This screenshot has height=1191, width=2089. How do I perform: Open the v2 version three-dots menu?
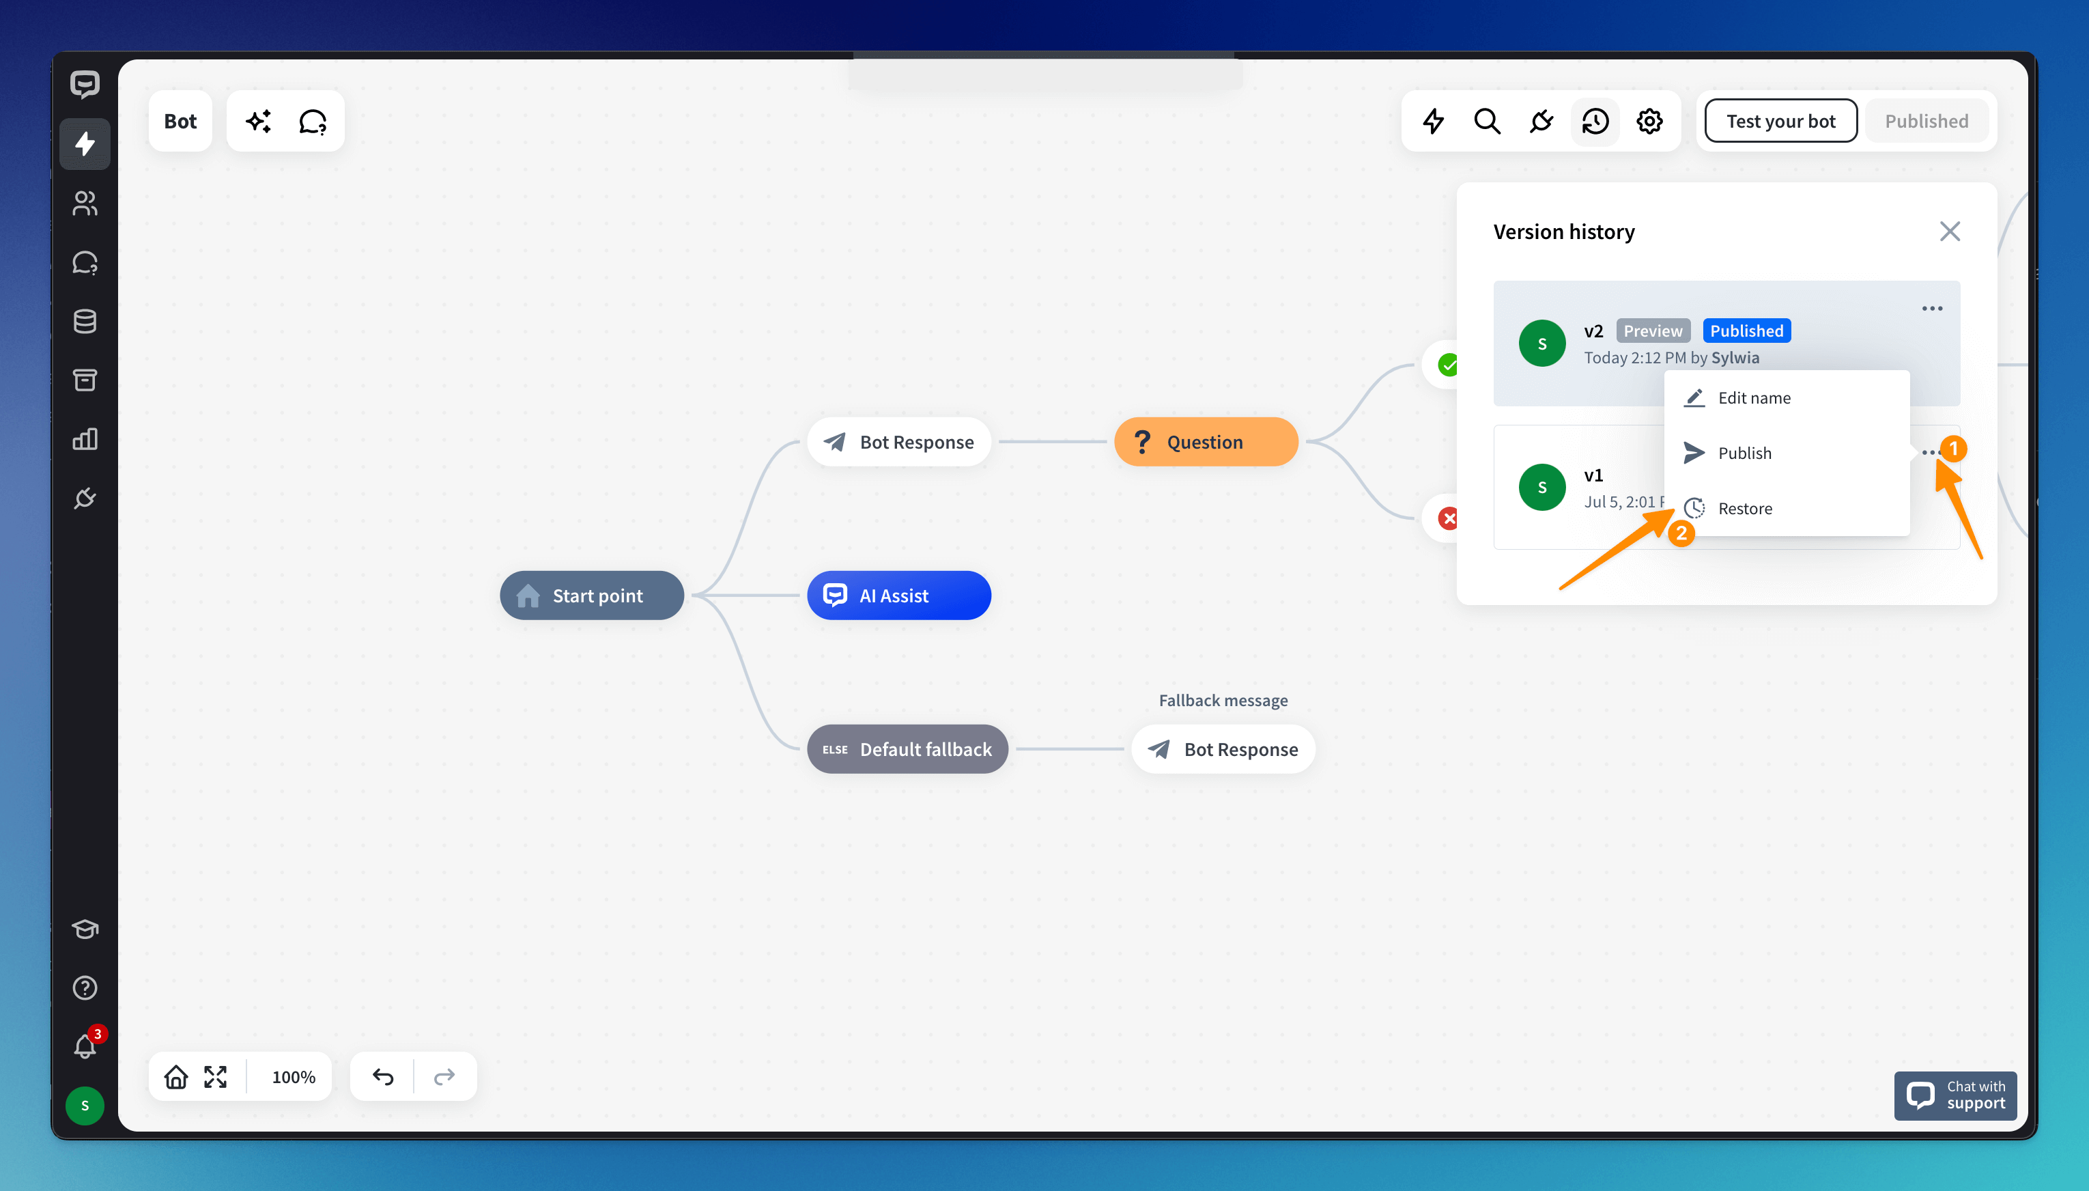click(1931, 309)
